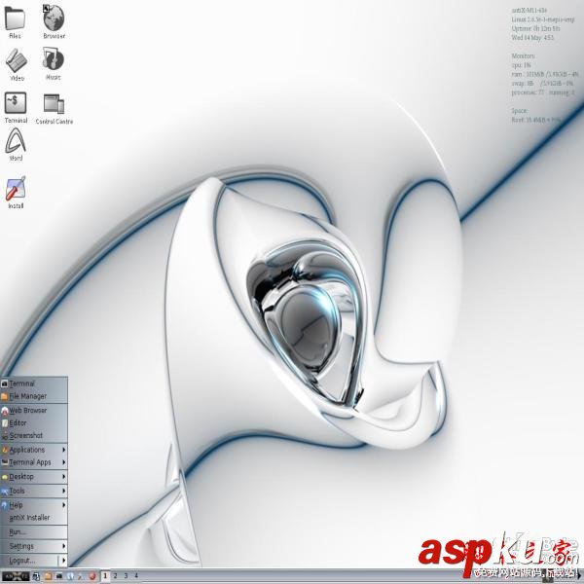584x584 pixels.
Task: Click the antiX start button on the taskbar
Action: point(16,576)
